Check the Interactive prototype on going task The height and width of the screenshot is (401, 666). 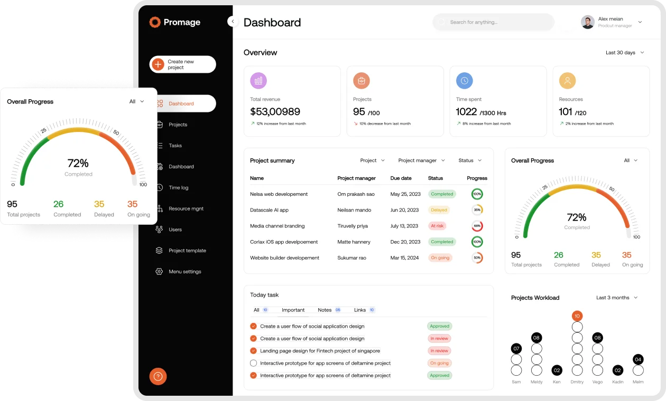[x=253, y=363]
